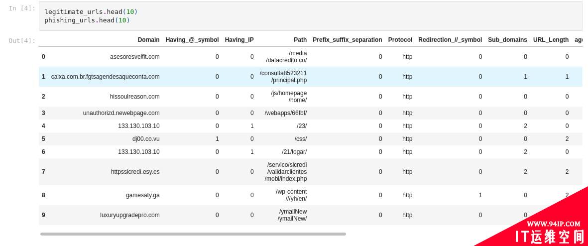Click the Path column header
The height and width of the screenshot is (246, 588).
coord(300,40)
